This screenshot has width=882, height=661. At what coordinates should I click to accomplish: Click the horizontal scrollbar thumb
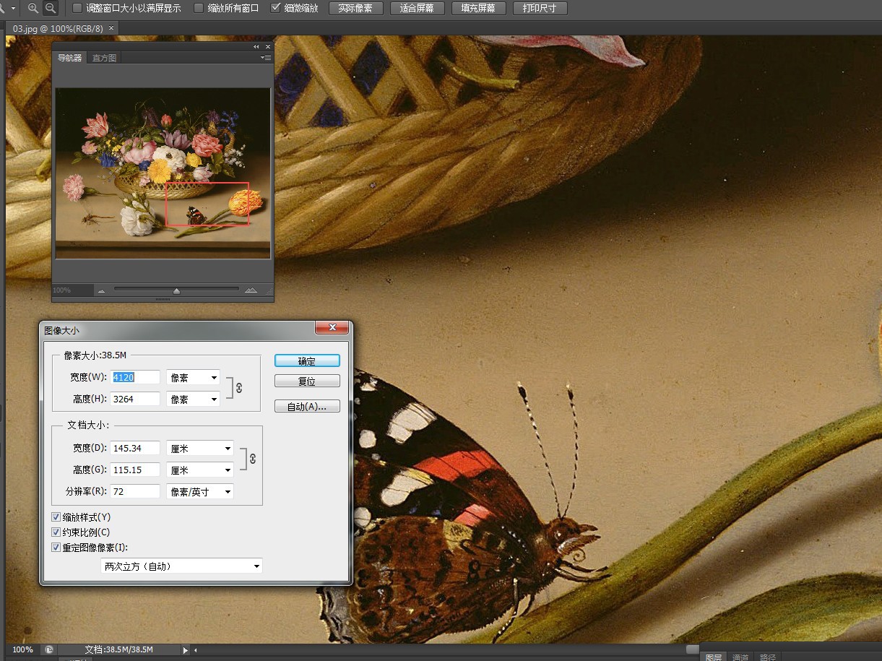point(692,649)
